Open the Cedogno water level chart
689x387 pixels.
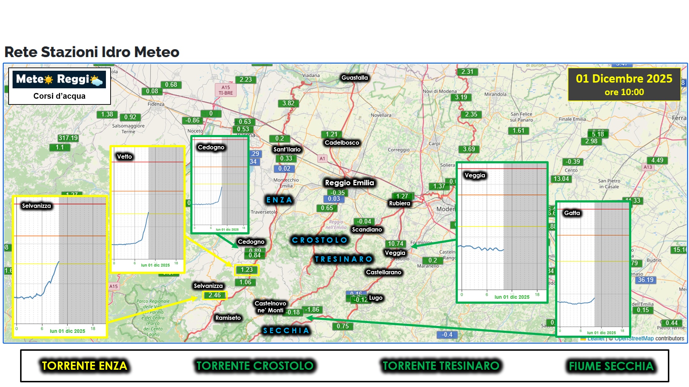point(220,185)
